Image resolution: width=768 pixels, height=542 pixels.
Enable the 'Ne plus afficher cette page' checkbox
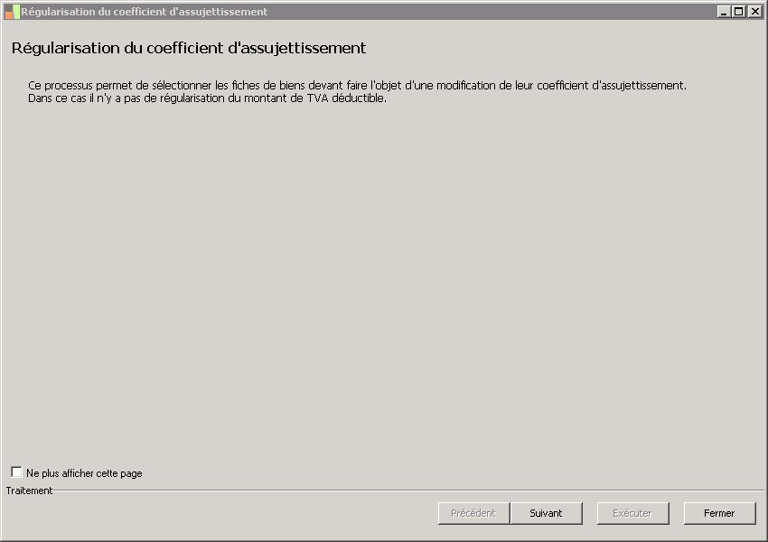click(16, 472)
